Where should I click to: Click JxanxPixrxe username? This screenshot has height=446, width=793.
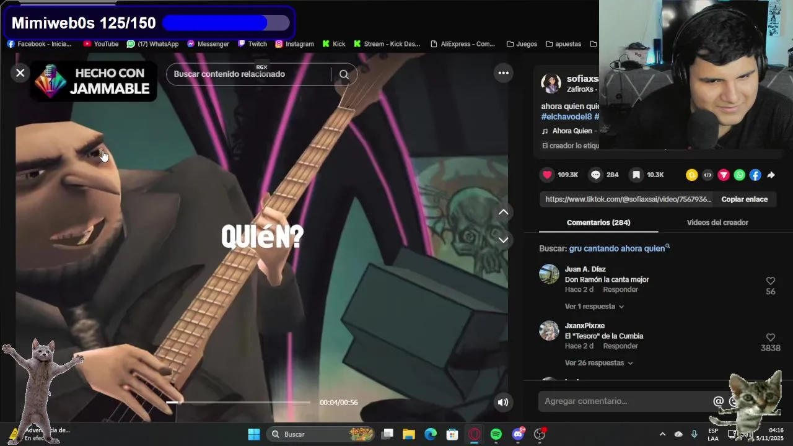pyautogui.click(x=585, y=326)
